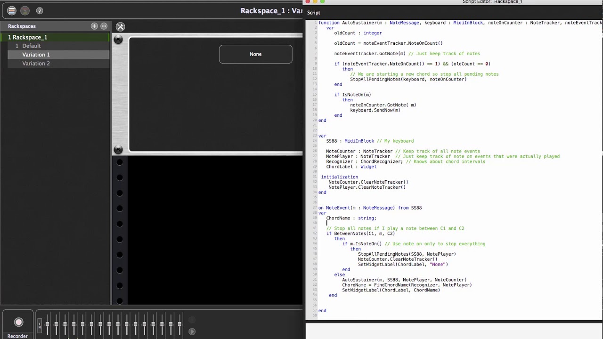Click 'StopAllPendingNotes(SS88, NotePlayer)' line
Viewport: 603px width, 339px height.
pos(407,254)
